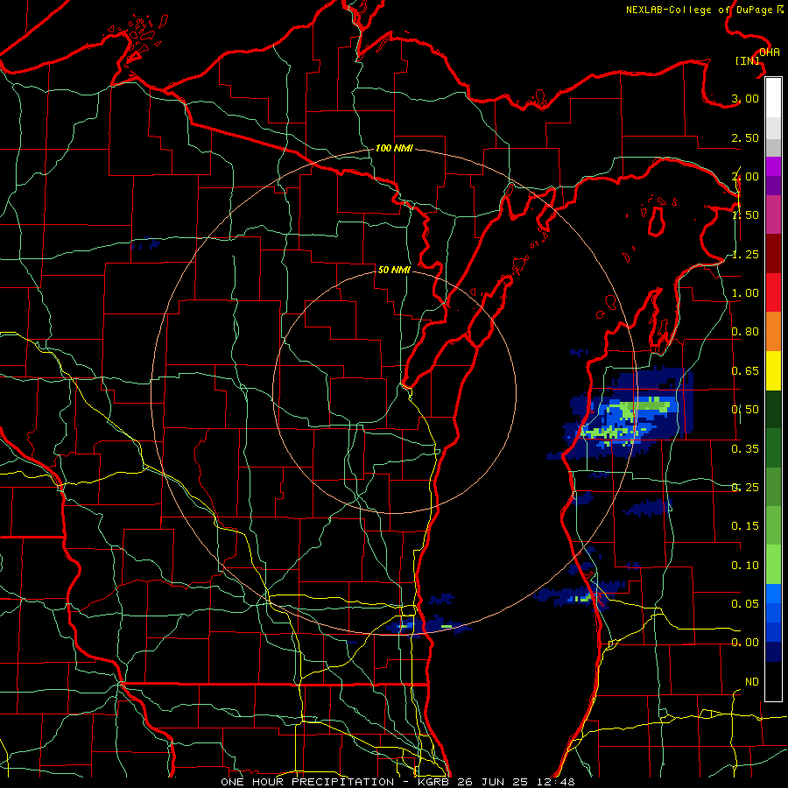Image resolution: width=788 pixels, height=788 pixels.
Task: Select the dark red legend swatch
Action: (x=773, y=253)
